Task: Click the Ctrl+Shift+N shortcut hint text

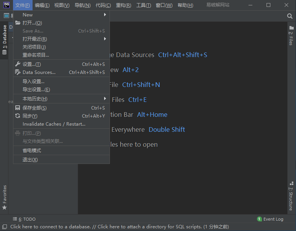Action: (141, 85)
